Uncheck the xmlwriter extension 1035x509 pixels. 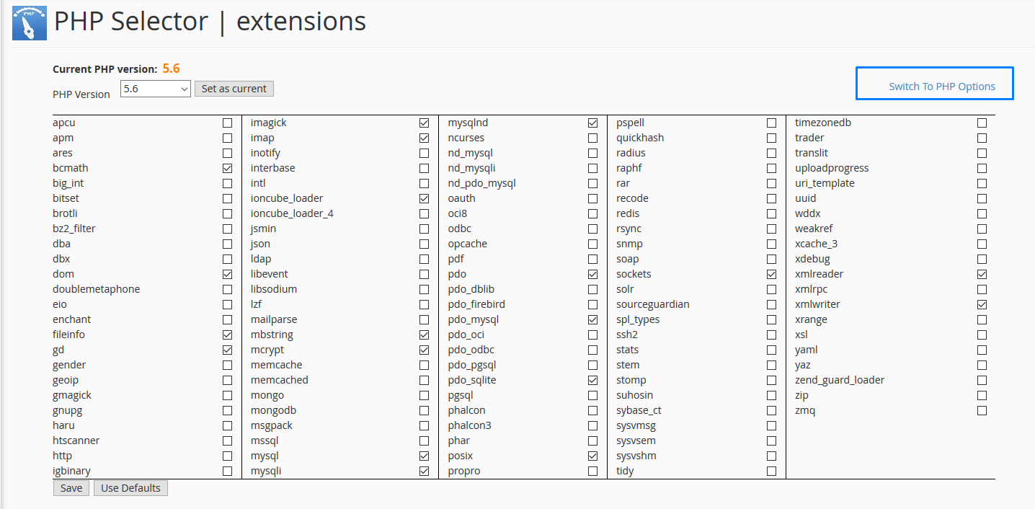pos(982,305)
